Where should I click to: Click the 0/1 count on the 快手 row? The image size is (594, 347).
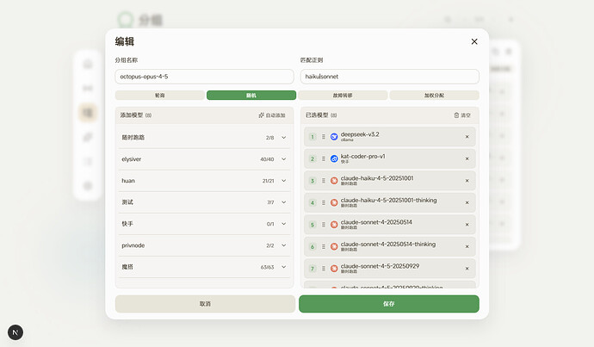[270, 224]
